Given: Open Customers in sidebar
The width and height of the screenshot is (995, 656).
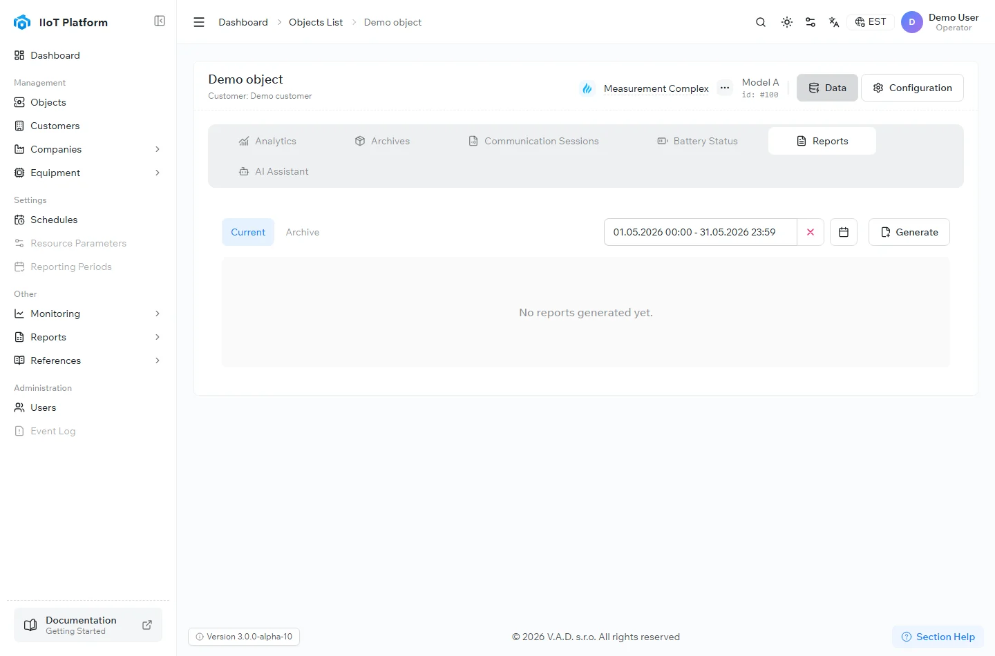Looking at the screenshot, I should click(88, 126).
